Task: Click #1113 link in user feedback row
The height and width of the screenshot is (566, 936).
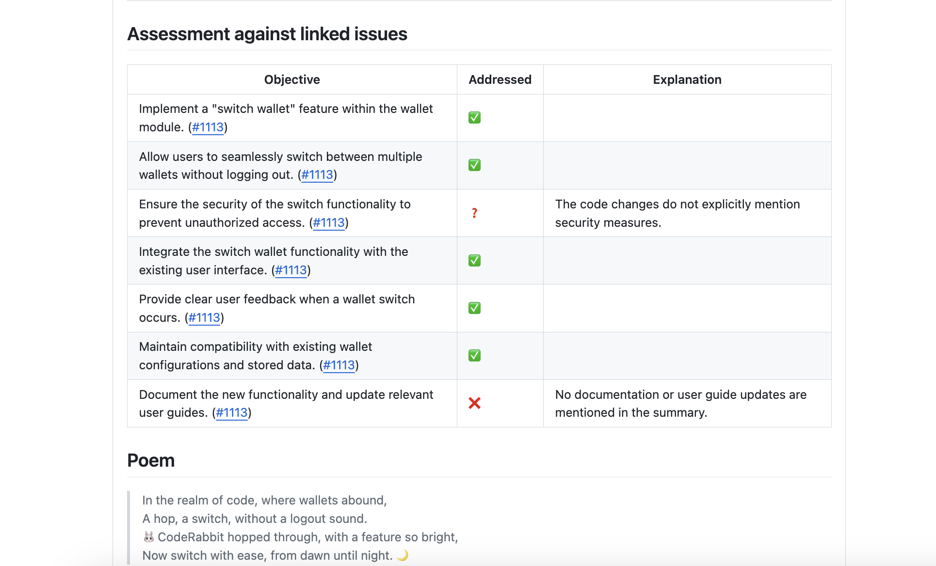Action: pos(204,317)
